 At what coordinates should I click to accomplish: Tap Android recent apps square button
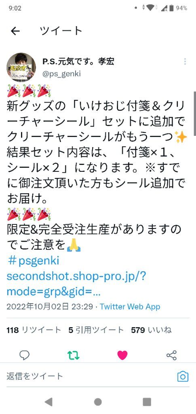tap(147, 402)
